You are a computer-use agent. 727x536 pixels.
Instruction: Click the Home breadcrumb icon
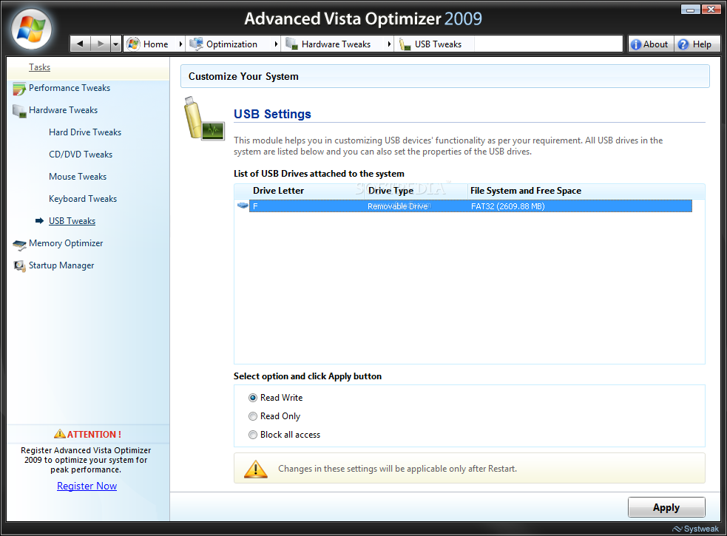point(134,44)
